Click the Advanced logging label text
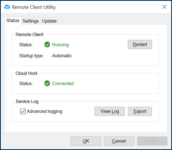 [x=45, y=111]
